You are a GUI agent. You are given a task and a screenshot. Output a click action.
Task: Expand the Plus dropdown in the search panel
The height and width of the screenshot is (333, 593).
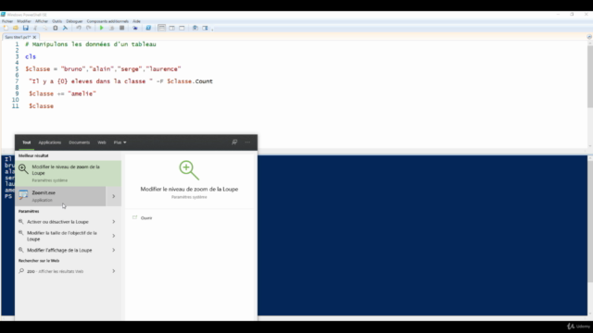[120, 142]
